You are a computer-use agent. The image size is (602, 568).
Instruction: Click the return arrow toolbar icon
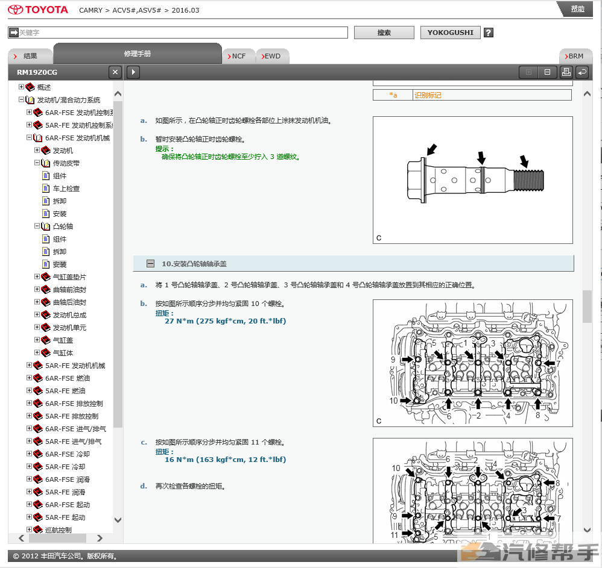point(582,72)
